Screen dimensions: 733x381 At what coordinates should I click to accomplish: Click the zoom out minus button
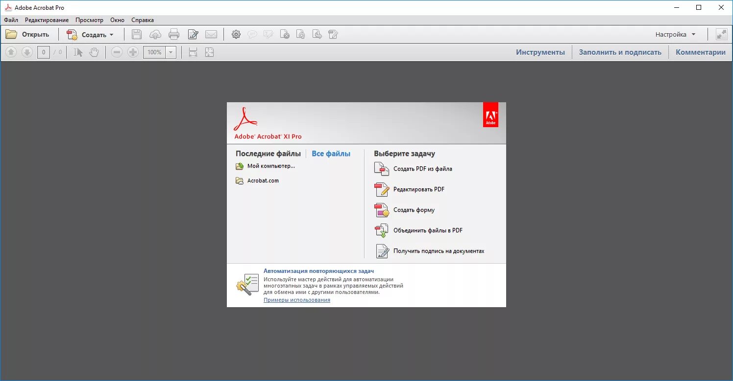coord(117,52)
